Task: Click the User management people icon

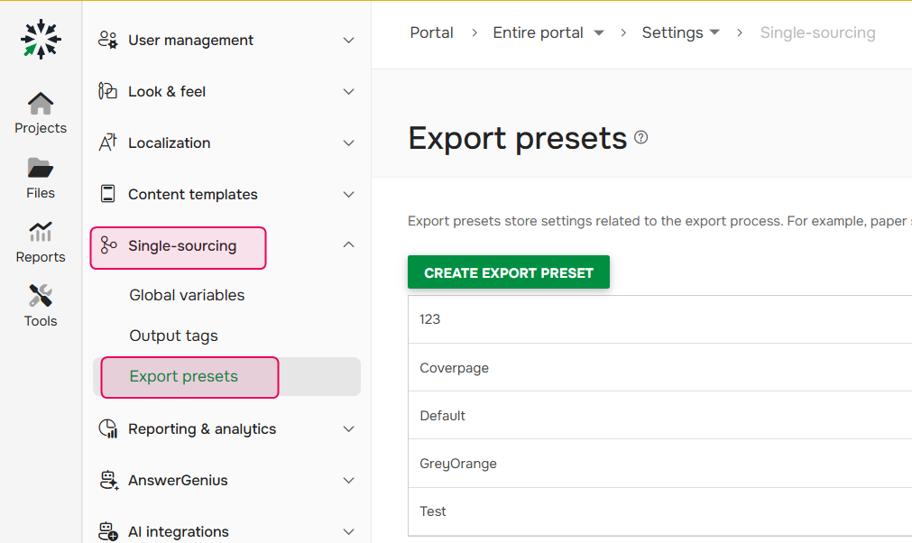Action: click(107, 40)
